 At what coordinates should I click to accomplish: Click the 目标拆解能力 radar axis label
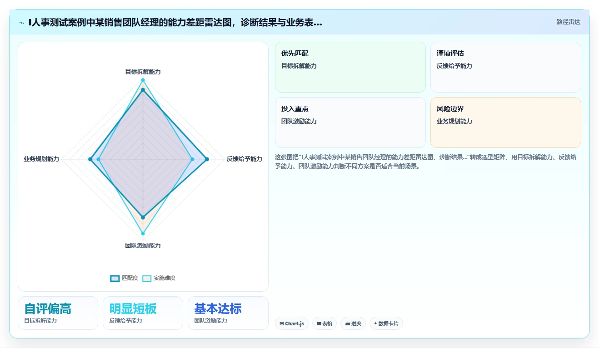point(143,72)
